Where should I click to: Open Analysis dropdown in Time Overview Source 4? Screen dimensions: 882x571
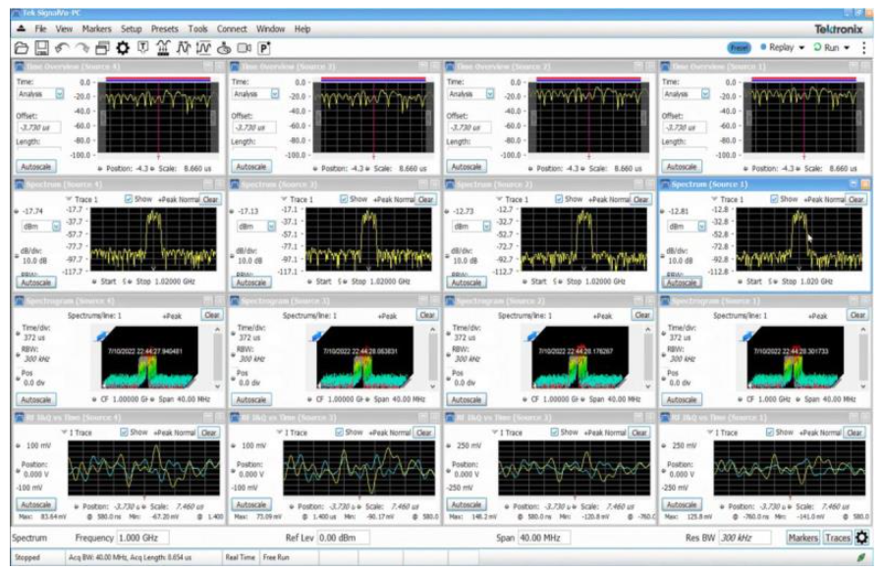coord(60,94)
